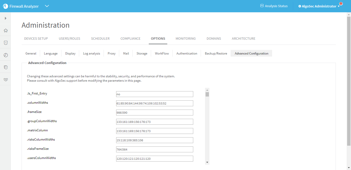Click the shield devices icon in sidebar
The image size is (351, 170).
point(5,43)
